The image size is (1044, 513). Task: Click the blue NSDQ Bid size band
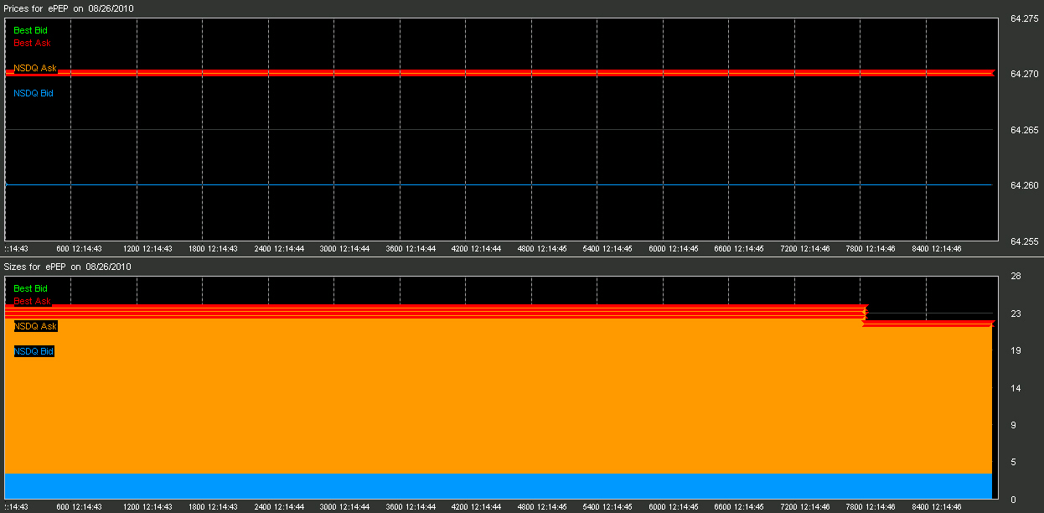(x=499, y=486)
